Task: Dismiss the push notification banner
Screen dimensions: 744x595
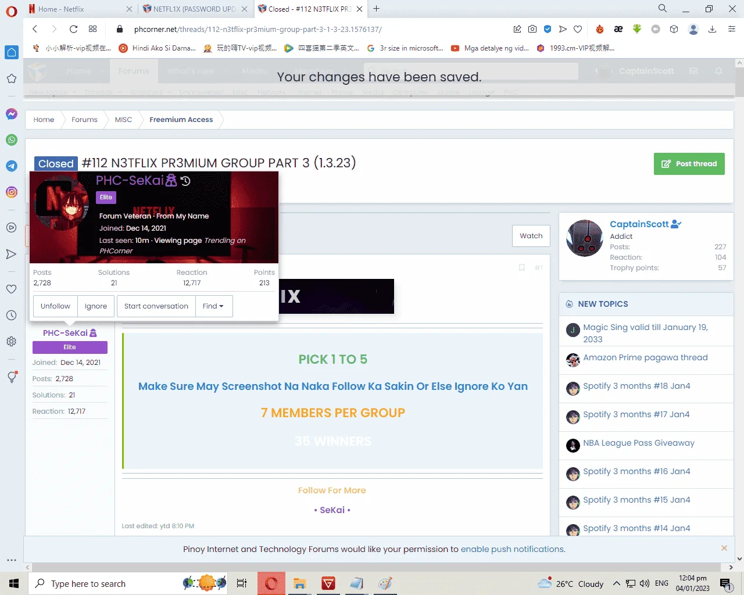Action: pos(724,548)
